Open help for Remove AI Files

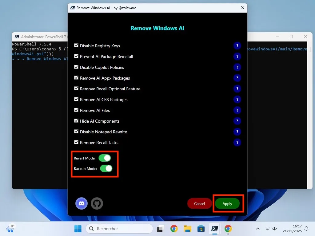click(x=237, y=110)
